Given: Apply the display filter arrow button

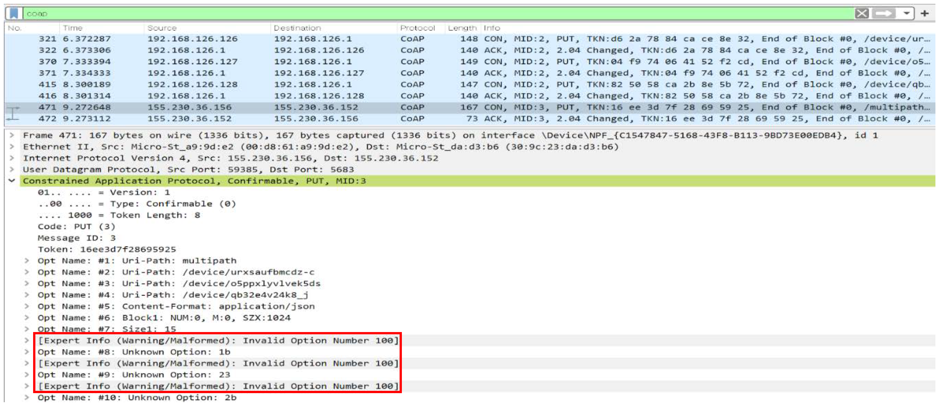Looking at the screenshot, I should click(884, 14).
